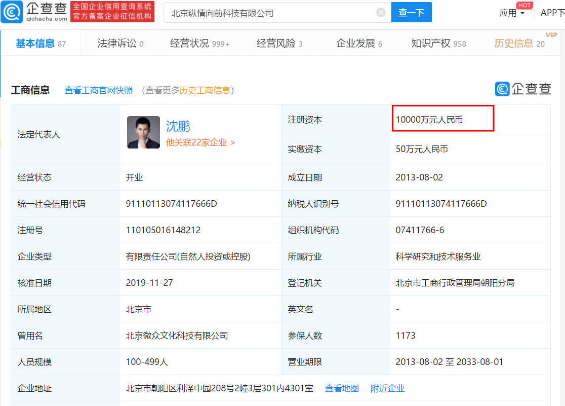Click the APP下载 link
Viewport: 565px width, 406px height.
(552, 13)
